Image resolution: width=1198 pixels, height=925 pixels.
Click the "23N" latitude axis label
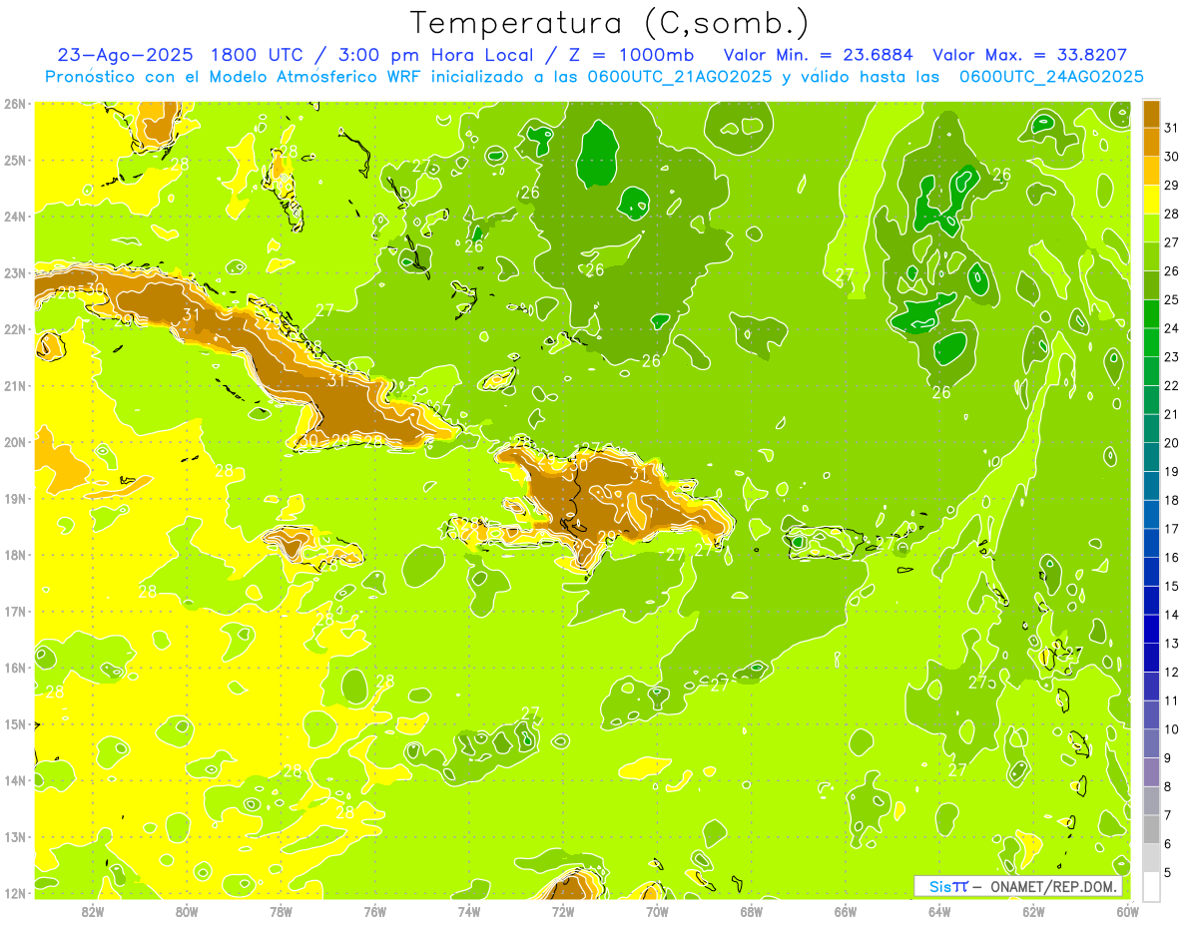(15, 272)
